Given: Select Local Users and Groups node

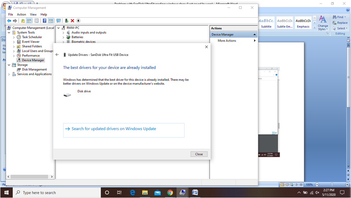Looking at the screenshot, I should coord(37,51).
